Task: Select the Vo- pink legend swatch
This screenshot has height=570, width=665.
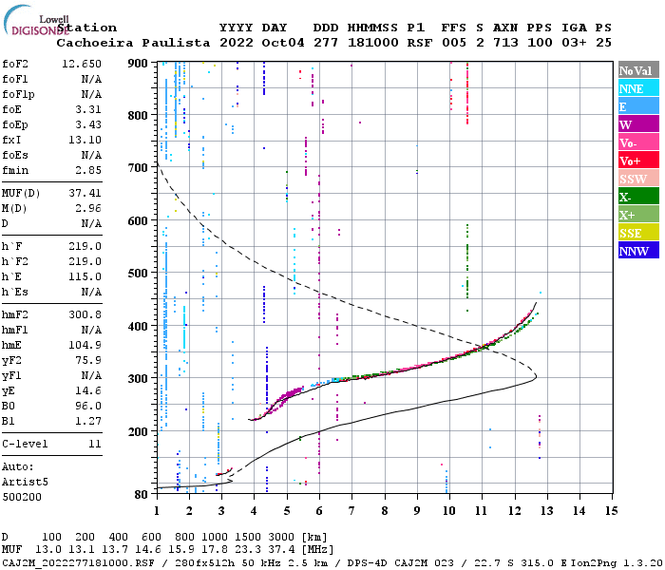Action: click(x=638, y=142)
